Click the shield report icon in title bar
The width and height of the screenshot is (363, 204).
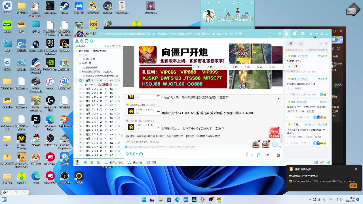click(241, 34)
